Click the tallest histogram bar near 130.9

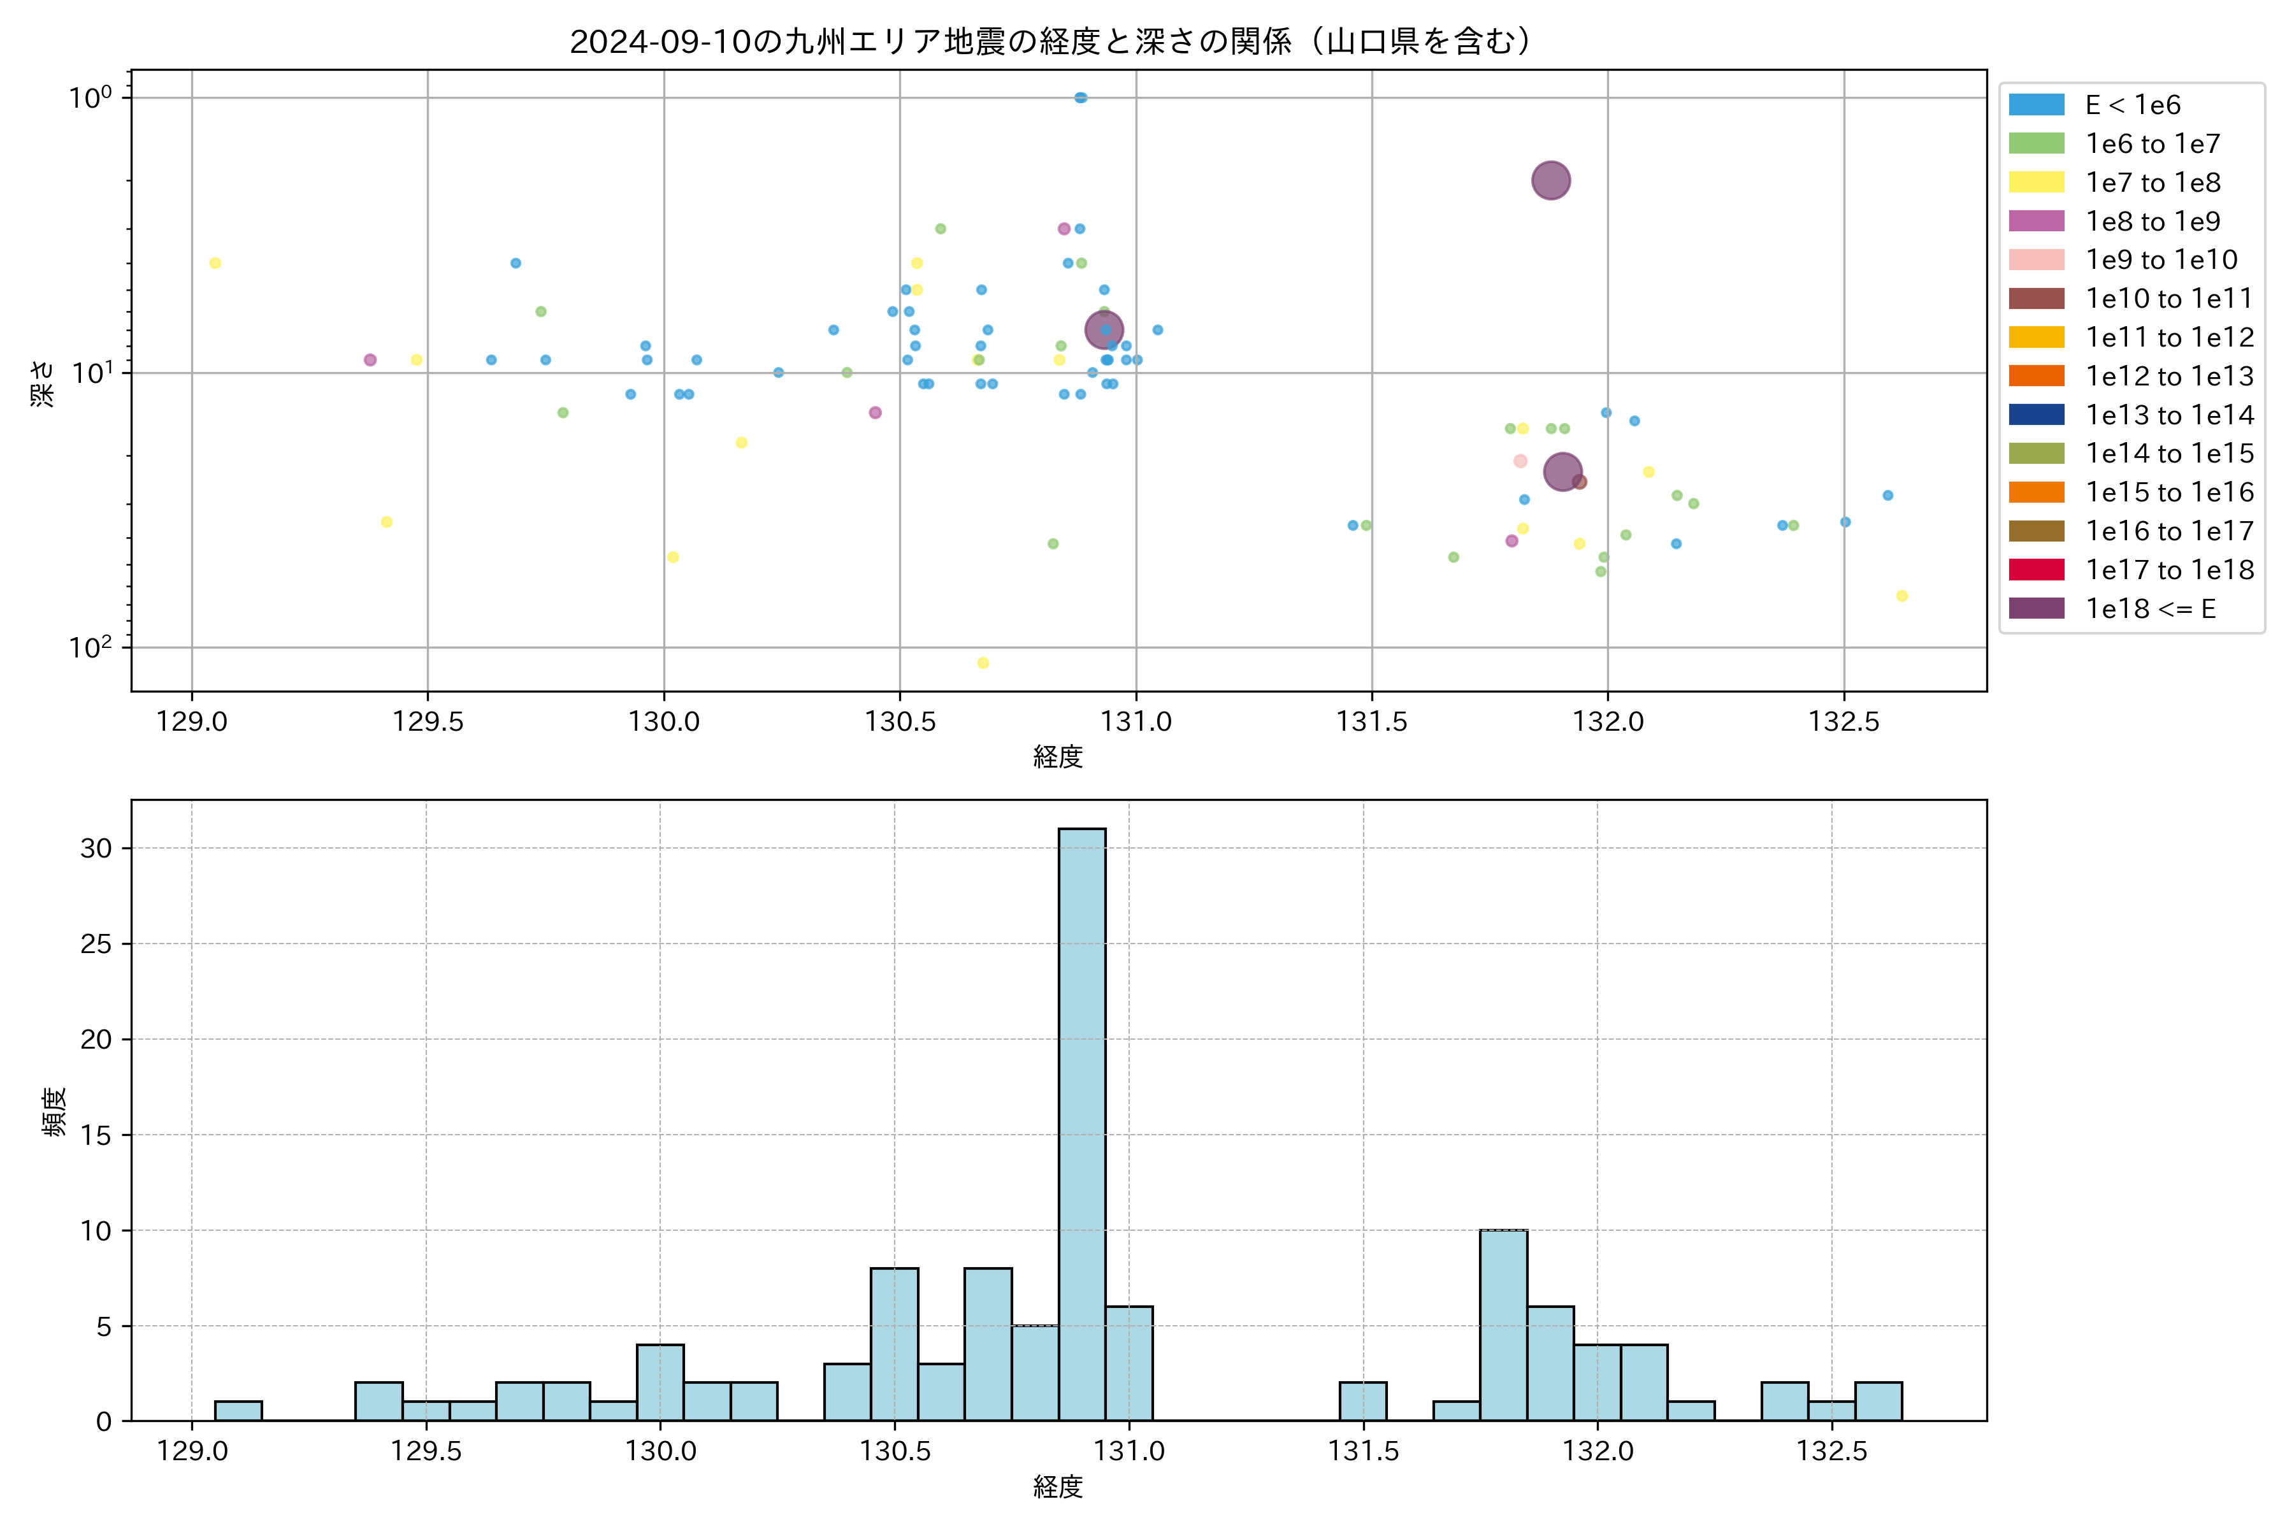coord(1081,1121)
